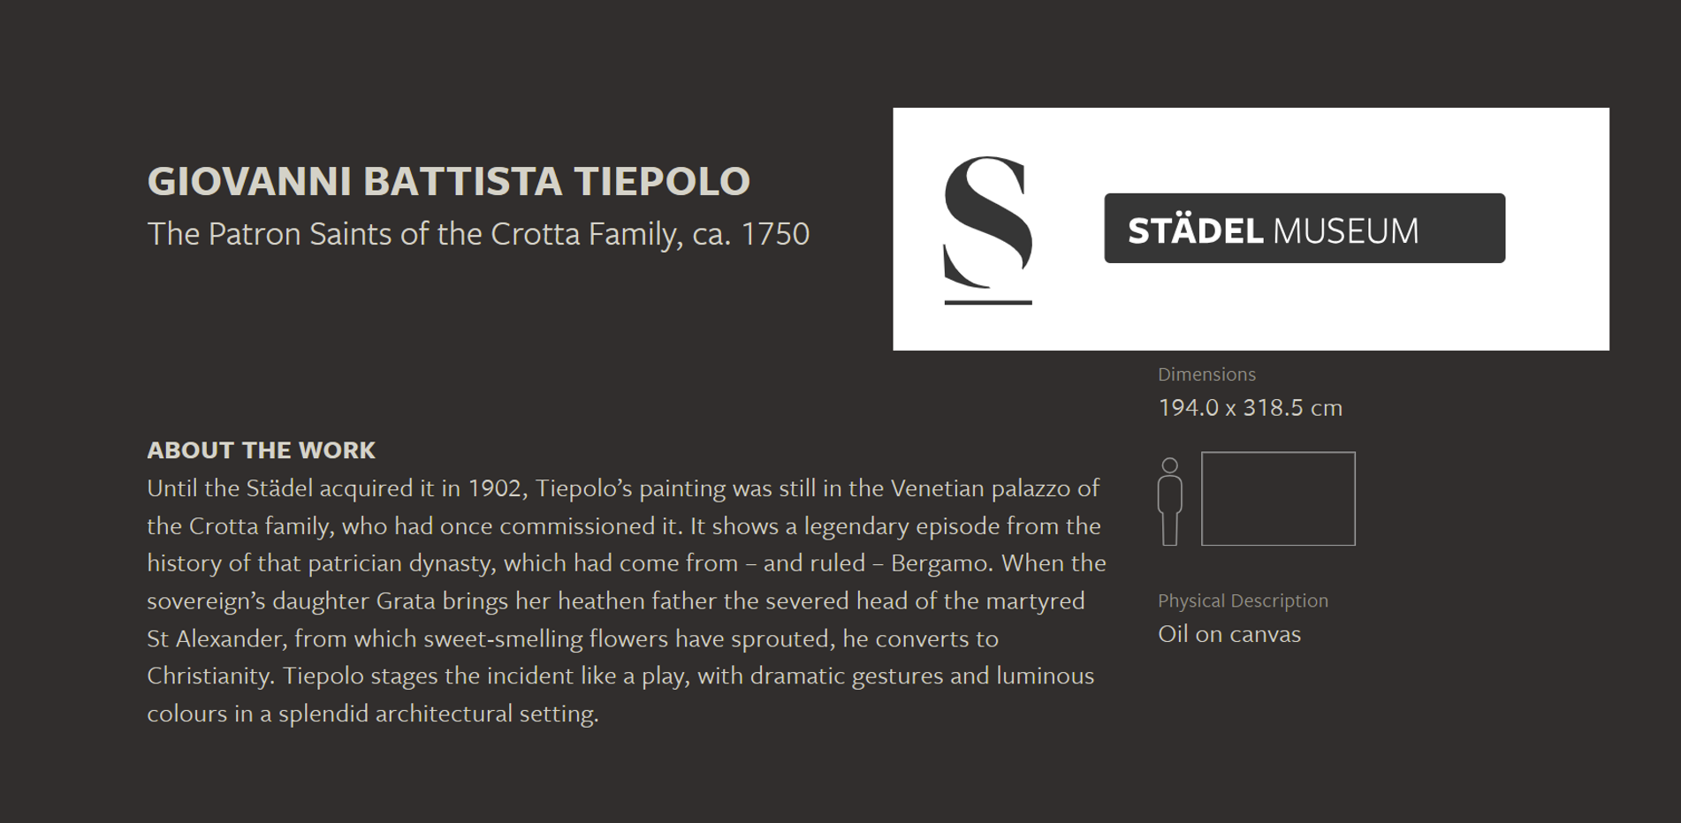Screen dimensions: 1681x823
Task: Click the Physical Description label
Action: [x=1243, y=600]
